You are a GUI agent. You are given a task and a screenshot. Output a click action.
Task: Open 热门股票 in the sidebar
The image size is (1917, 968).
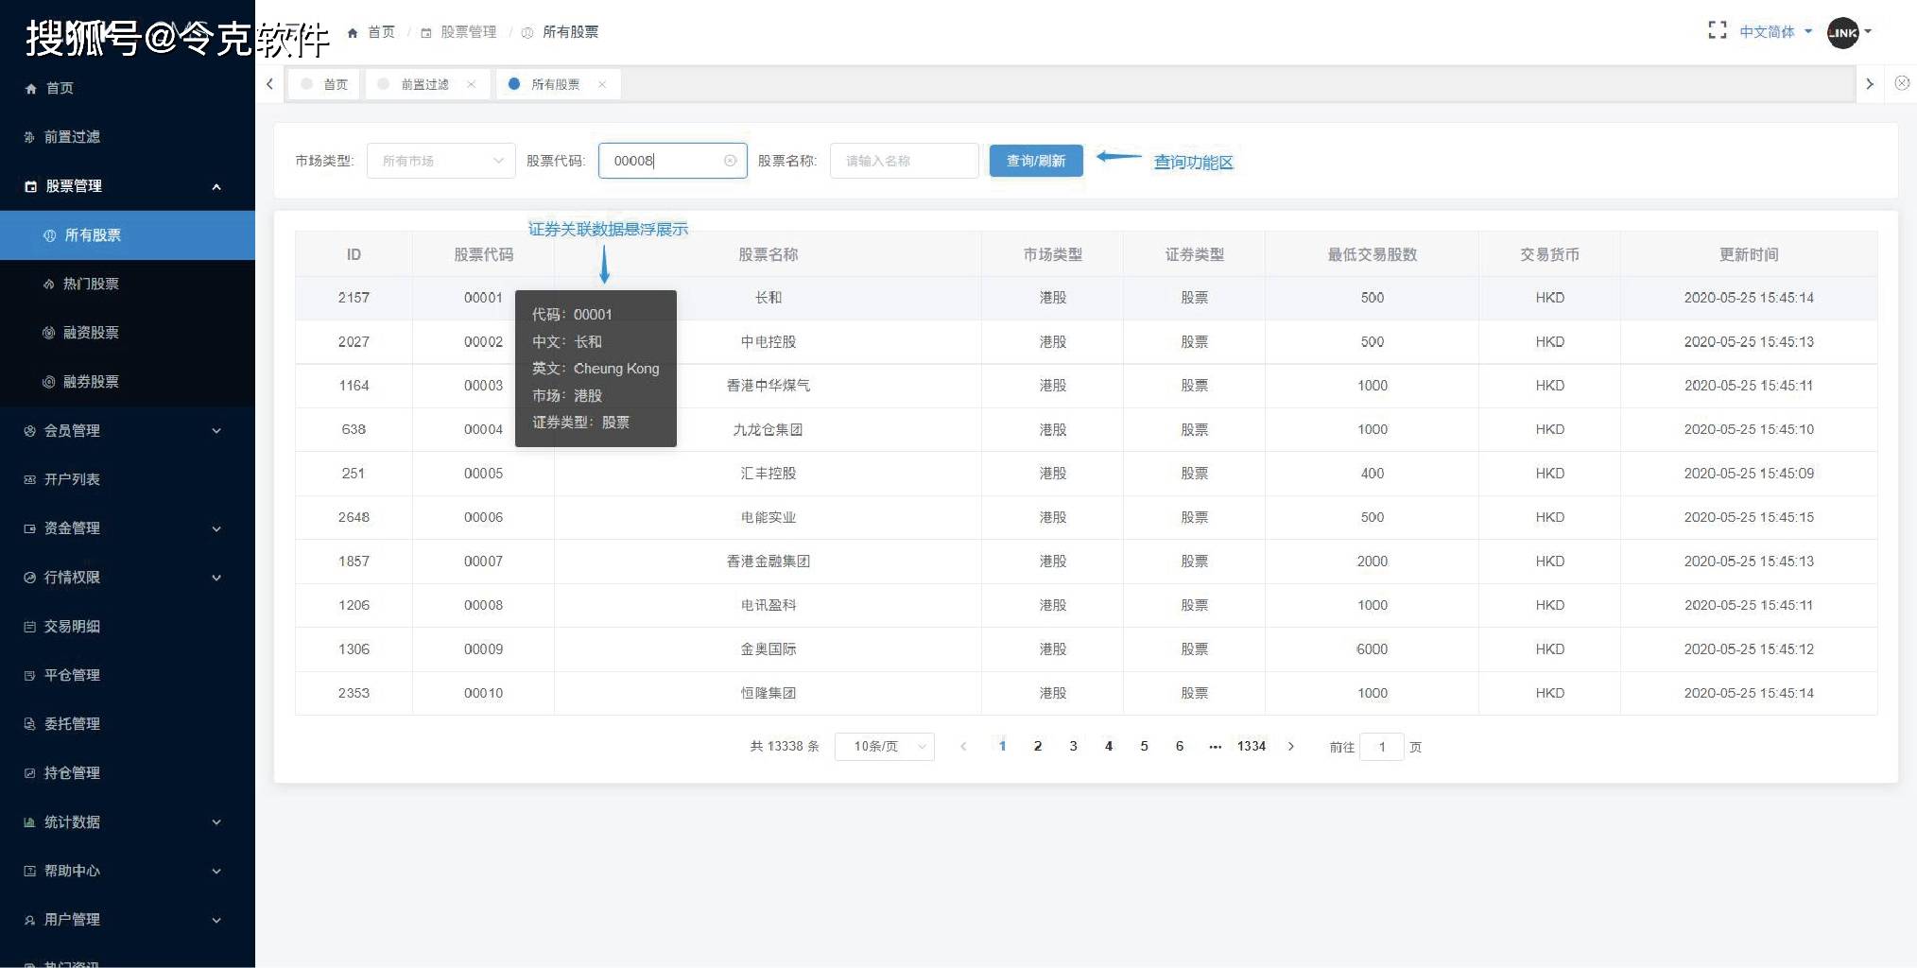(x=128, y=284)
